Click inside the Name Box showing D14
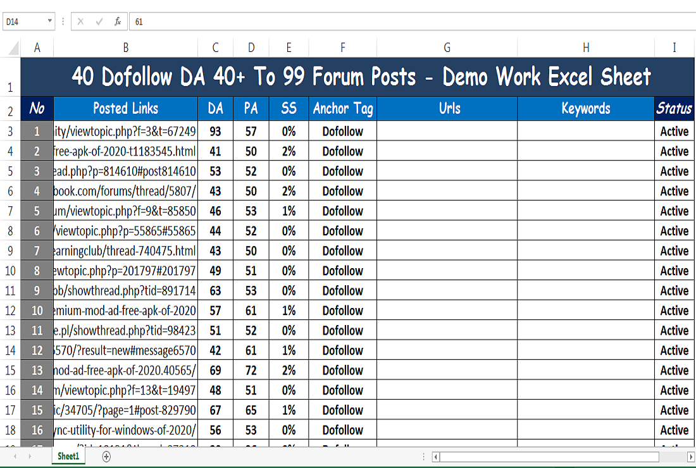 coord(25,21)
